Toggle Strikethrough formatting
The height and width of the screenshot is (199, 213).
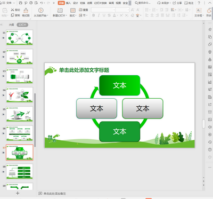click(109, 15)
